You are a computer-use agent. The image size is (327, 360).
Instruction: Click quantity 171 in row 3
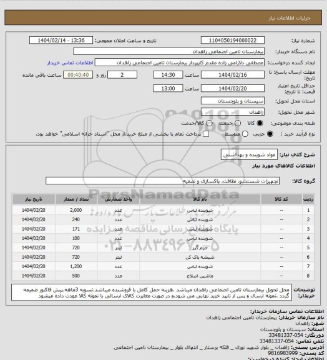tap(76, 229)
